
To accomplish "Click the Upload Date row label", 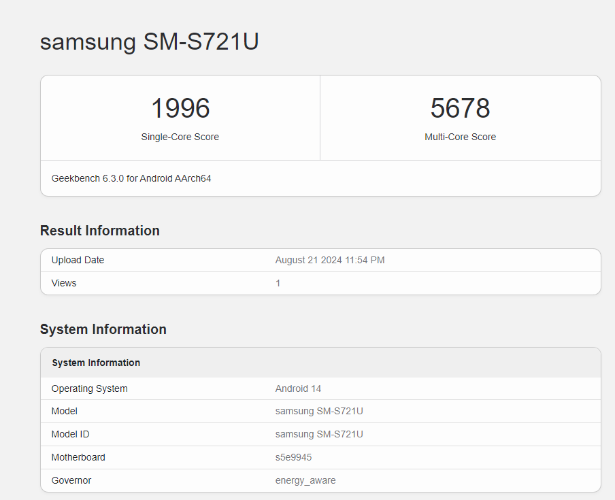I will (x=78, y=260).
